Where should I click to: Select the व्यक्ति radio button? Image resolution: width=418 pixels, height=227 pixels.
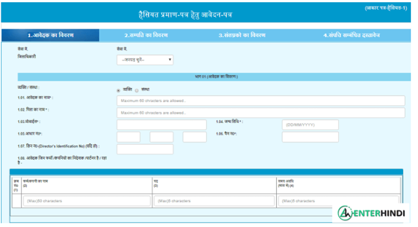coord(118,90)
